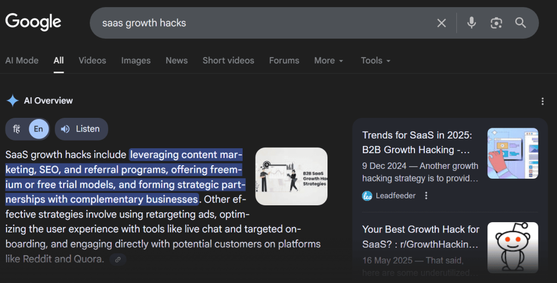
Task: Expand the More dropdown
Action: point(329,61)
